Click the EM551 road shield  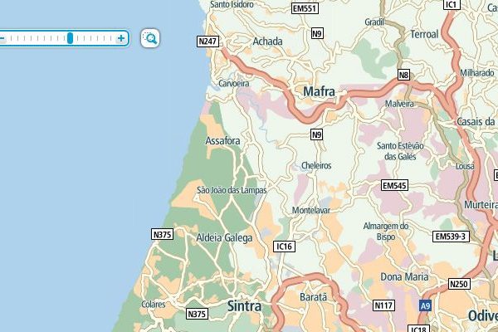coord(305,8)
